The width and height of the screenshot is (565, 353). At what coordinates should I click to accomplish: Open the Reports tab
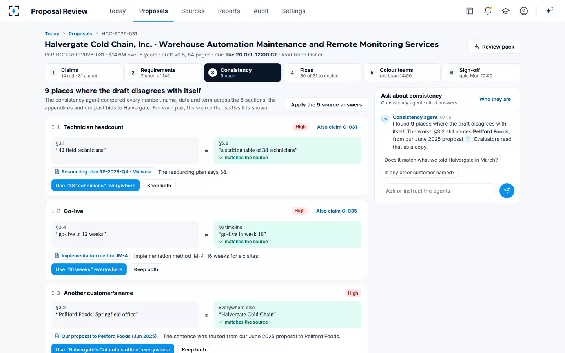229,11
